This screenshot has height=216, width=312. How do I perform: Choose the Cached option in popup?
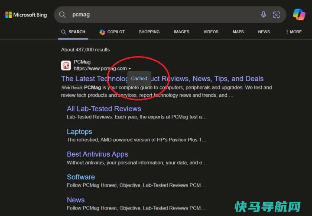139,79
